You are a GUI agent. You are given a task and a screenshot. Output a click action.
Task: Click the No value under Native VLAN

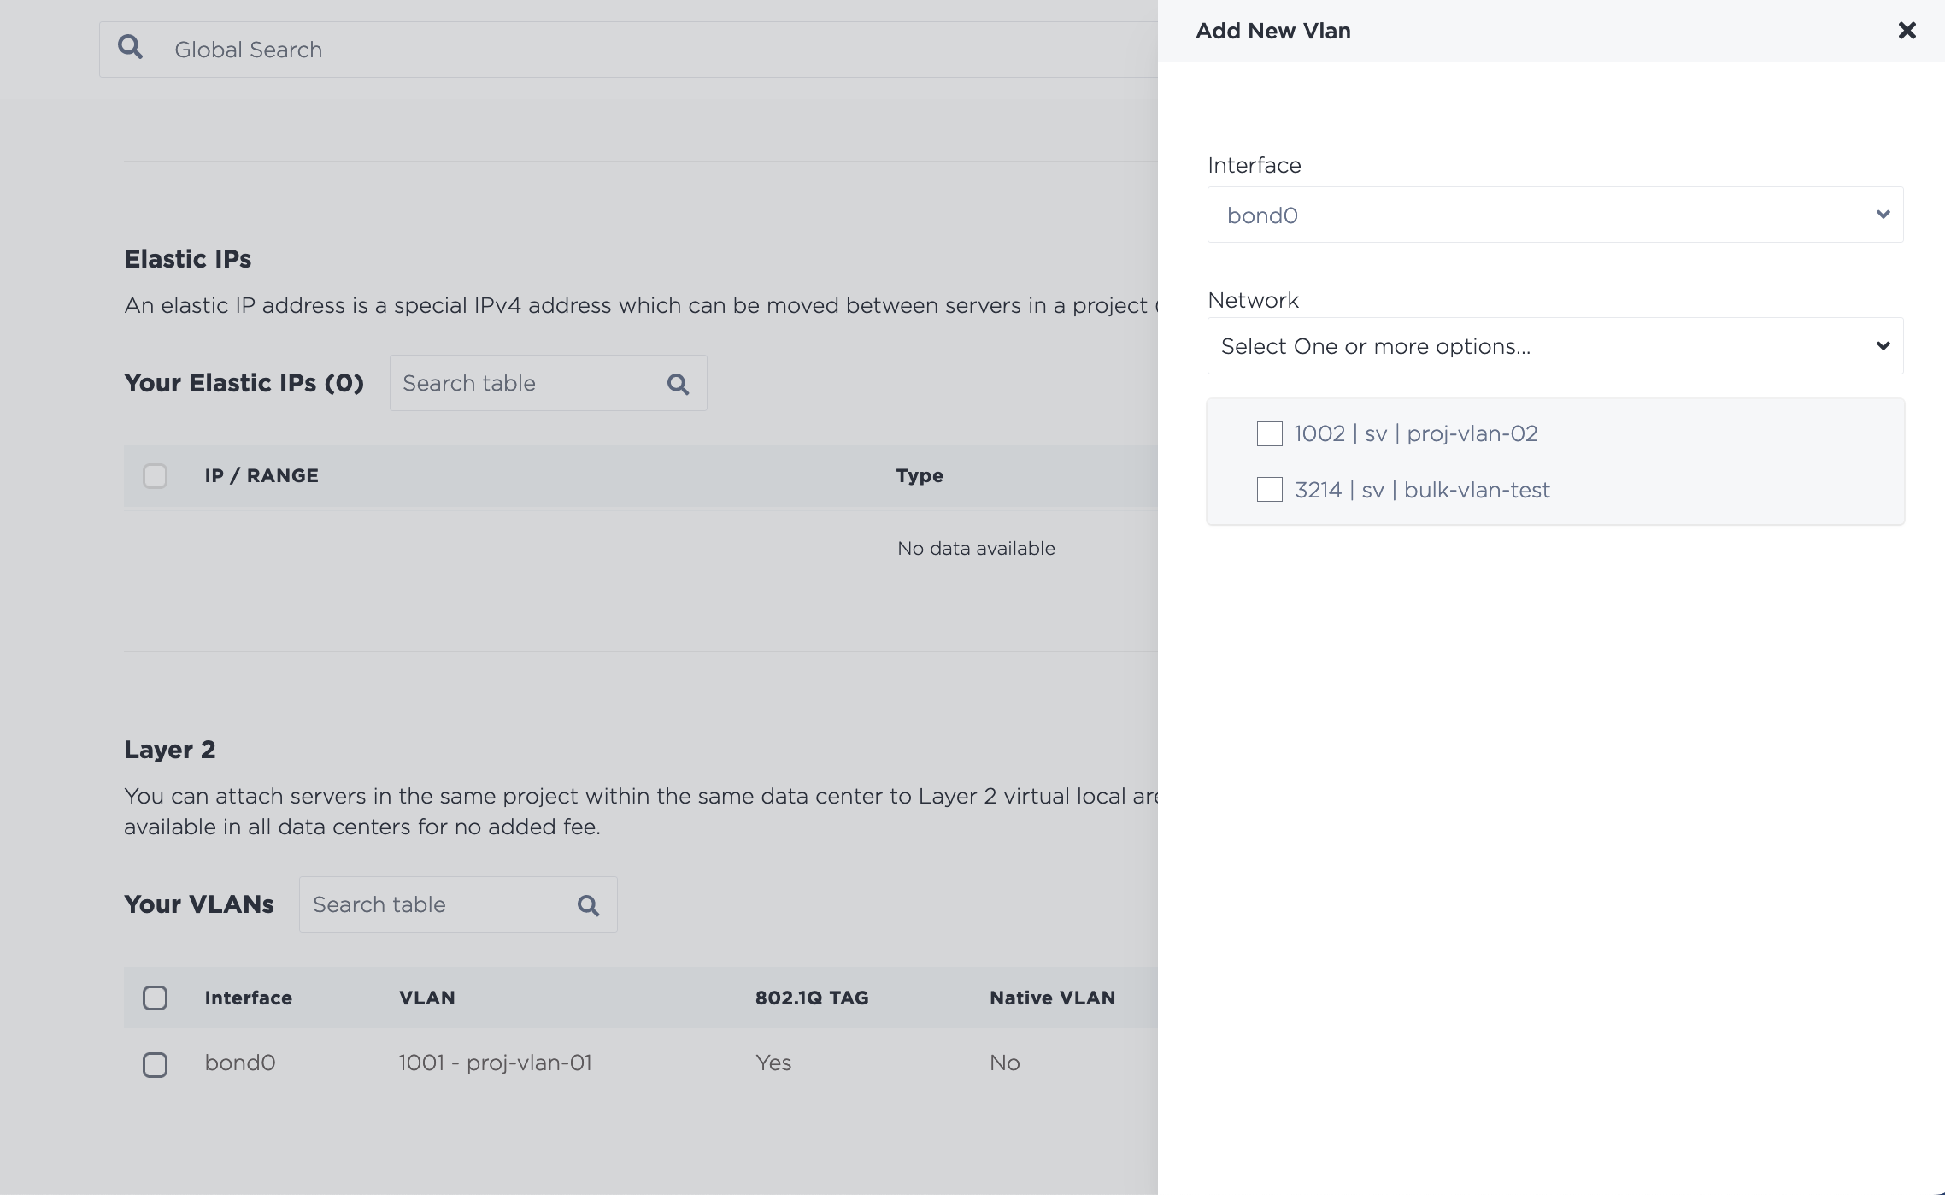pos(1005,1063)
